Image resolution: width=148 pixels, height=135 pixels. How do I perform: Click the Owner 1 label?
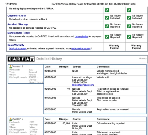tap(17, 66)
